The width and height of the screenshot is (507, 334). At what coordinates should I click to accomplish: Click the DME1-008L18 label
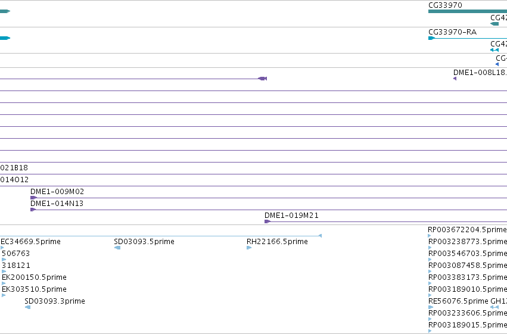(480, 73)
